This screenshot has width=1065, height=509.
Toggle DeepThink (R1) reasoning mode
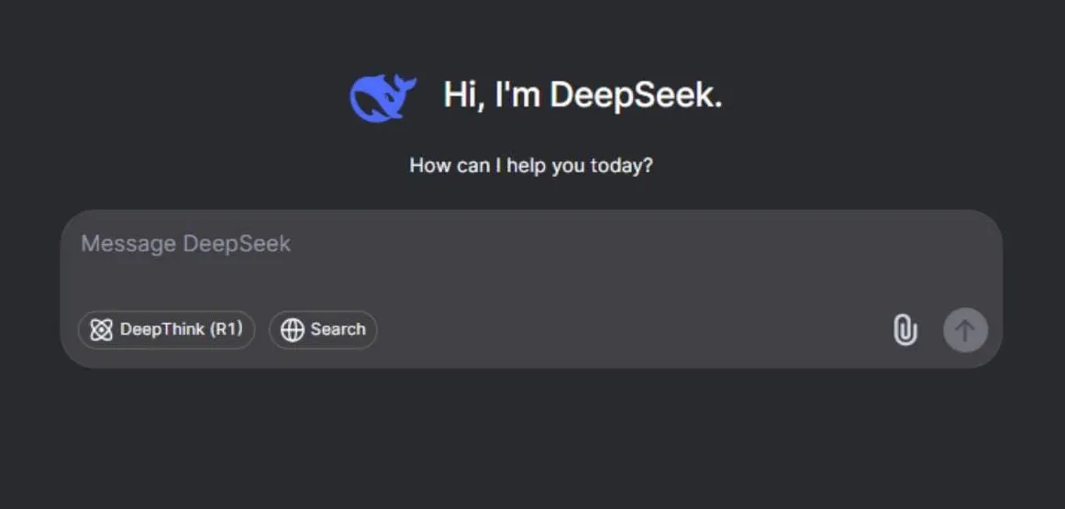coord(166,330)
